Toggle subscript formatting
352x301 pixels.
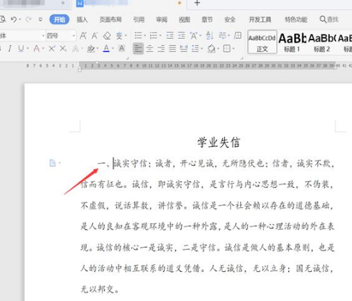click(x=63, y=49)
